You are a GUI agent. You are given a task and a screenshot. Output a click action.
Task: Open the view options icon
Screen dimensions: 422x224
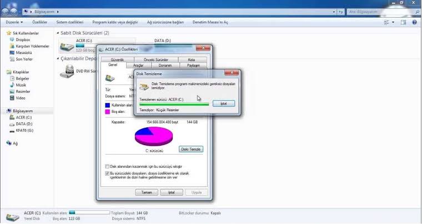(386, 22)
